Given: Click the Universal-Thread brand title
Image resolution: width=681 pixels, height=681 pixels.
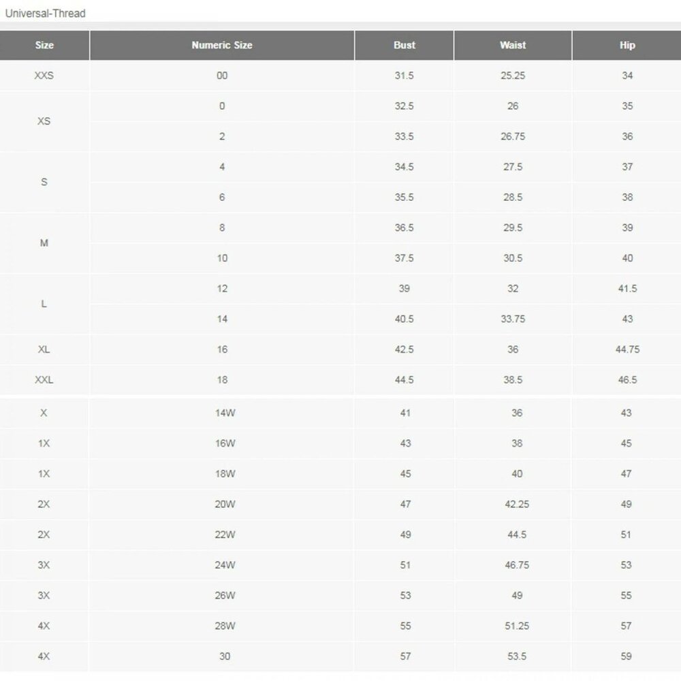Looking at the screenshot, I should click(x=45, y=14).
